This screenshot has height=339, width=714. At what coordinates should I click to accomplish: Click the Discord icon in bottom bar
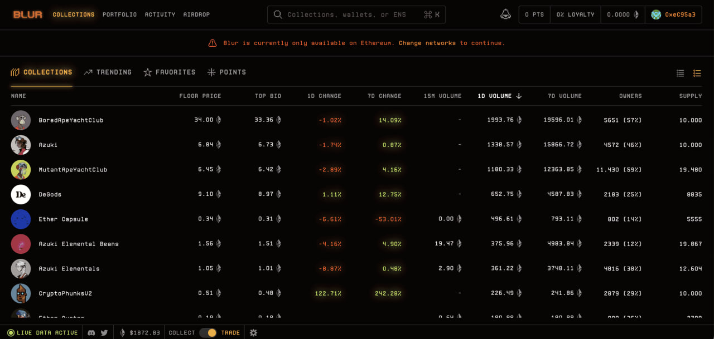tap(91, 332)
